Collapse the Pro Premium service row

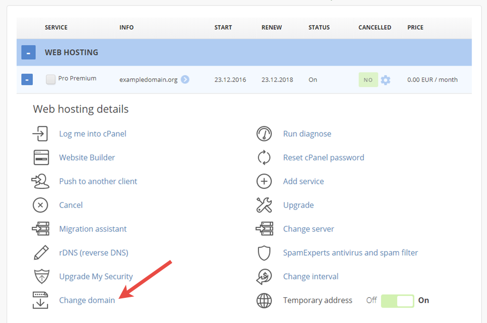(x=27, y=80)
